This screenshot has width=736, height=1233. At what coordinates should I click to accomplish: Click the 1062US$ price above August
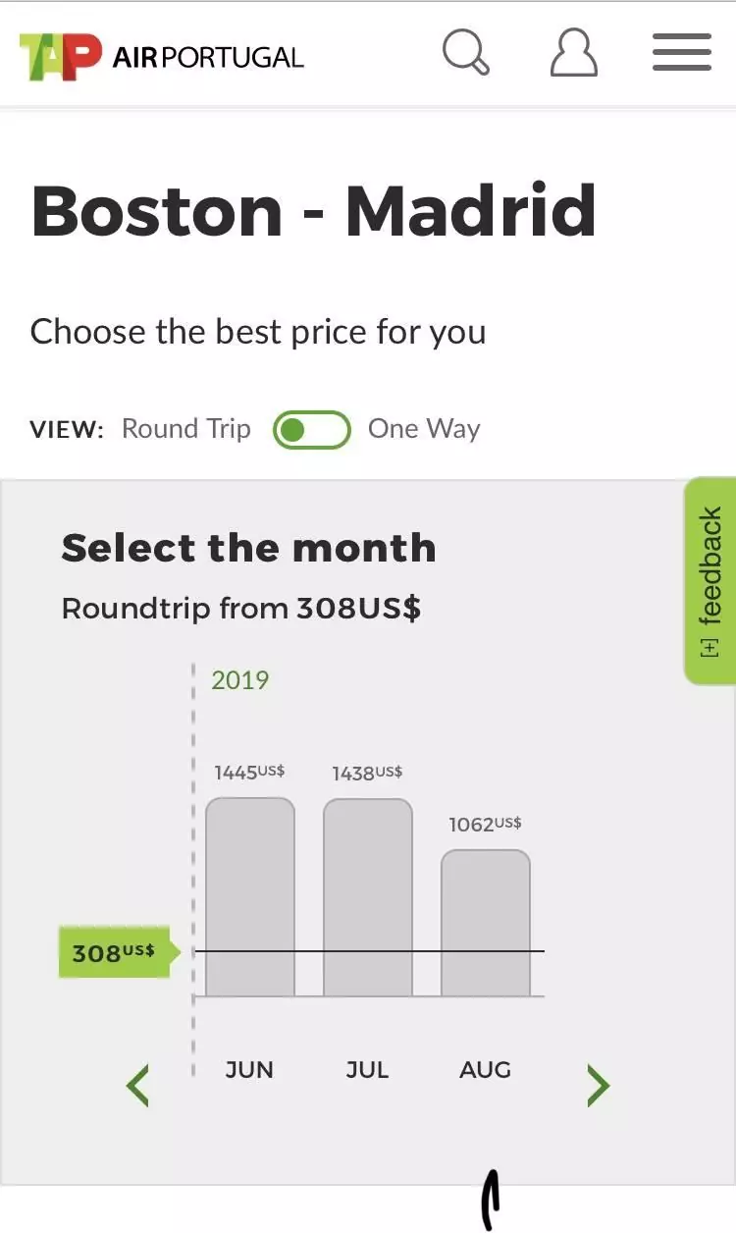pos(485,825)
